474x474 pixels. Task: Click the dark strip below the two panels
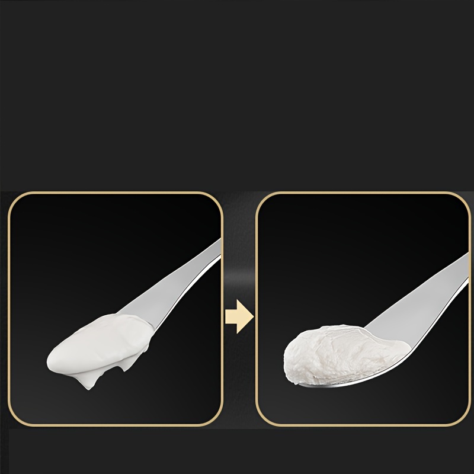point(237,451)
